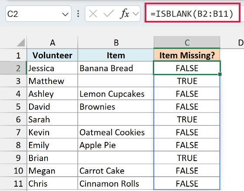Viewport: 244px width, 191px height.
Task: Click the FALSE result in Jessica's row
Action: pyautogui.click(x=187, y=68)
